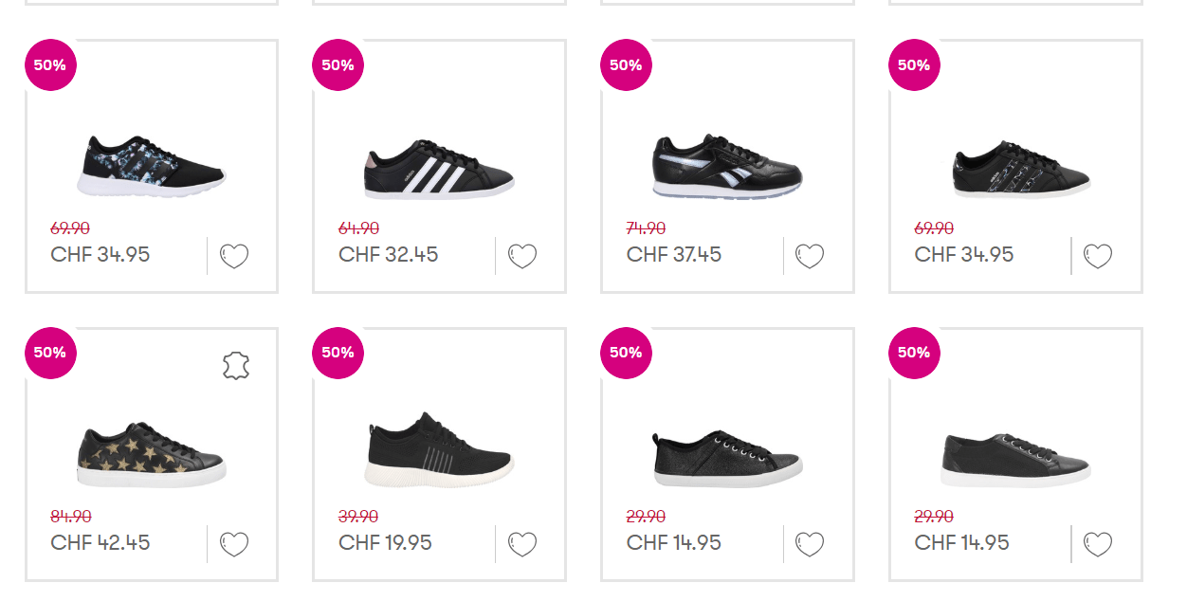View the black knit sneaker with cream sole
The height and width of the screenshot is (601, 1187).
pos(439,449)
